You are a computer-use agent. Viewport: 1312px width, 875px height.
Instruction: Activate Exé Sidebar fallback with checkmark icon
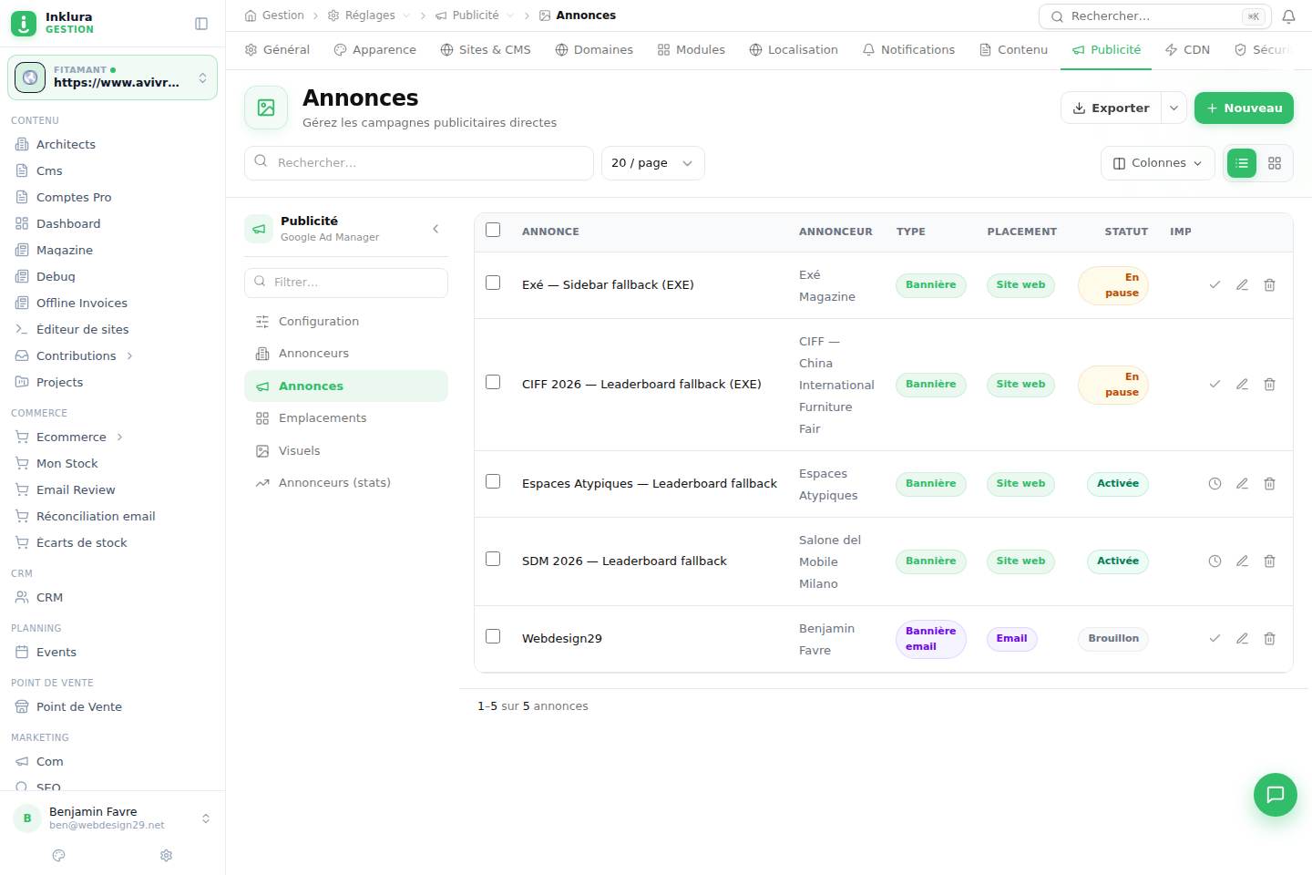[1215, 285]
